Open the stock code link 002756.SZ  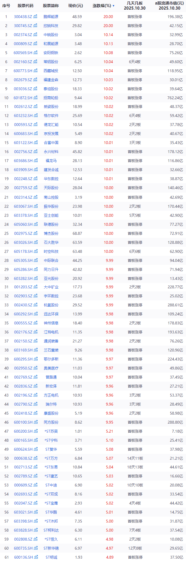click(23, 152)
